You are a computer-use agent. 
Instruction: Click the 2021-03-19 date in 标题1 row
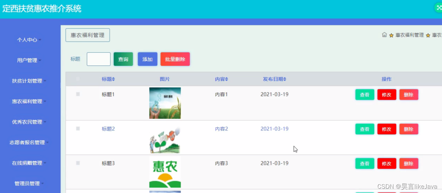click(274, 94)
